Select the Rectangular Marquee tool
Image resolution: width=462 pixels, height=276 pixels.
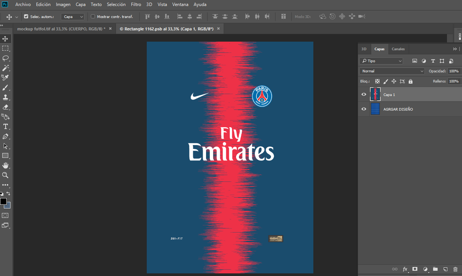point(5,48)
